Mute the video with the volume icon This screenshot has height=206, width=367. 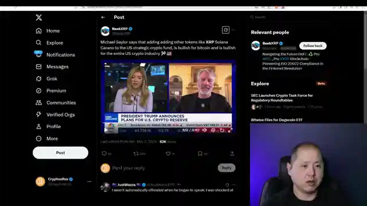(x=205, y=130)
